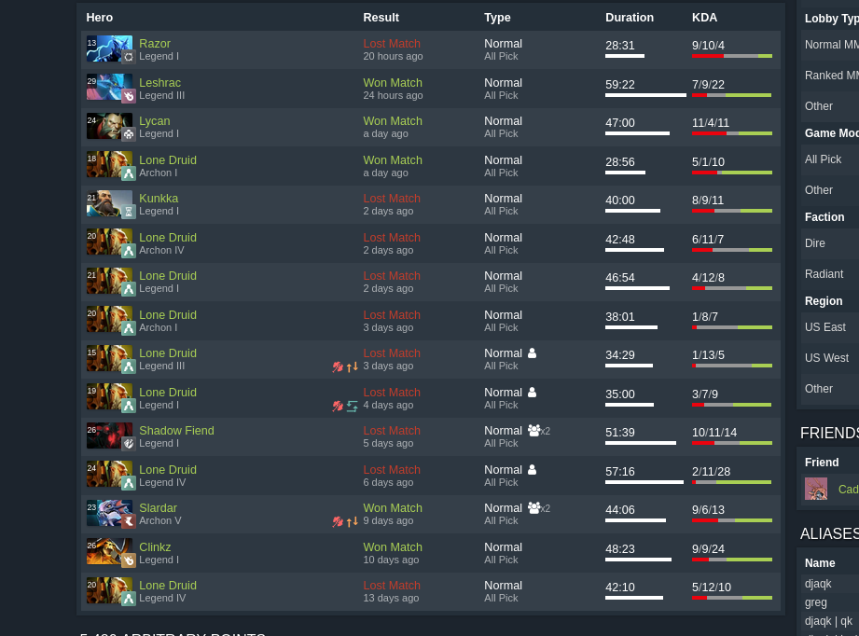Click the friend avatar under Friends
This screenshot has width=859, height=636.
coord(816,489)
